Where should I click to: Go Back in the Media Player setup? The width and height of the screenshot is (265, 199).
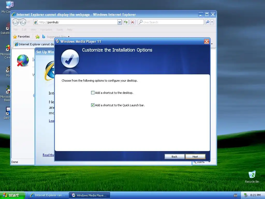coord(174,157)
